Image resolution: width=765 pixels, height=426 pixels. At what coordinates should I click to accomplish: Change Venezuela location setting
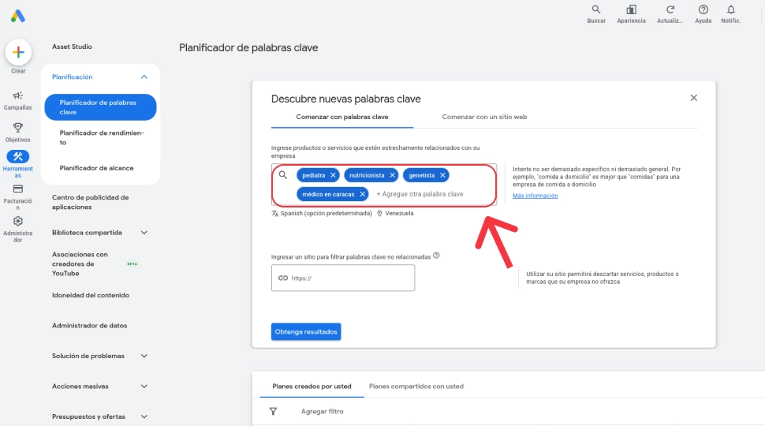coord(399,213)
